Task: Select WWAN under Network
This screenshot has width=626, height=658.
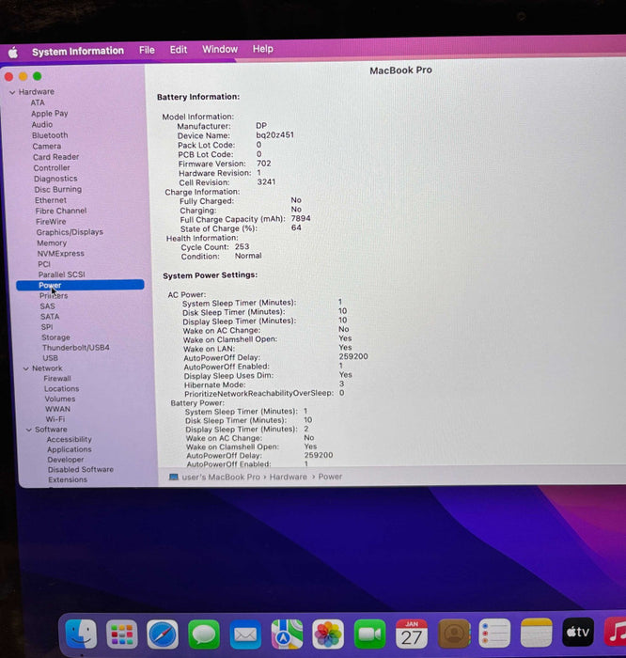Action: [57, 409]
